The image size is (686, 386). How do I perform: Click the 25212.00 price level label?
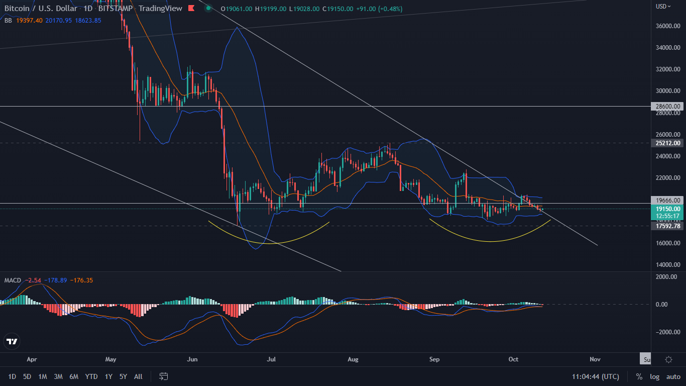668,143
